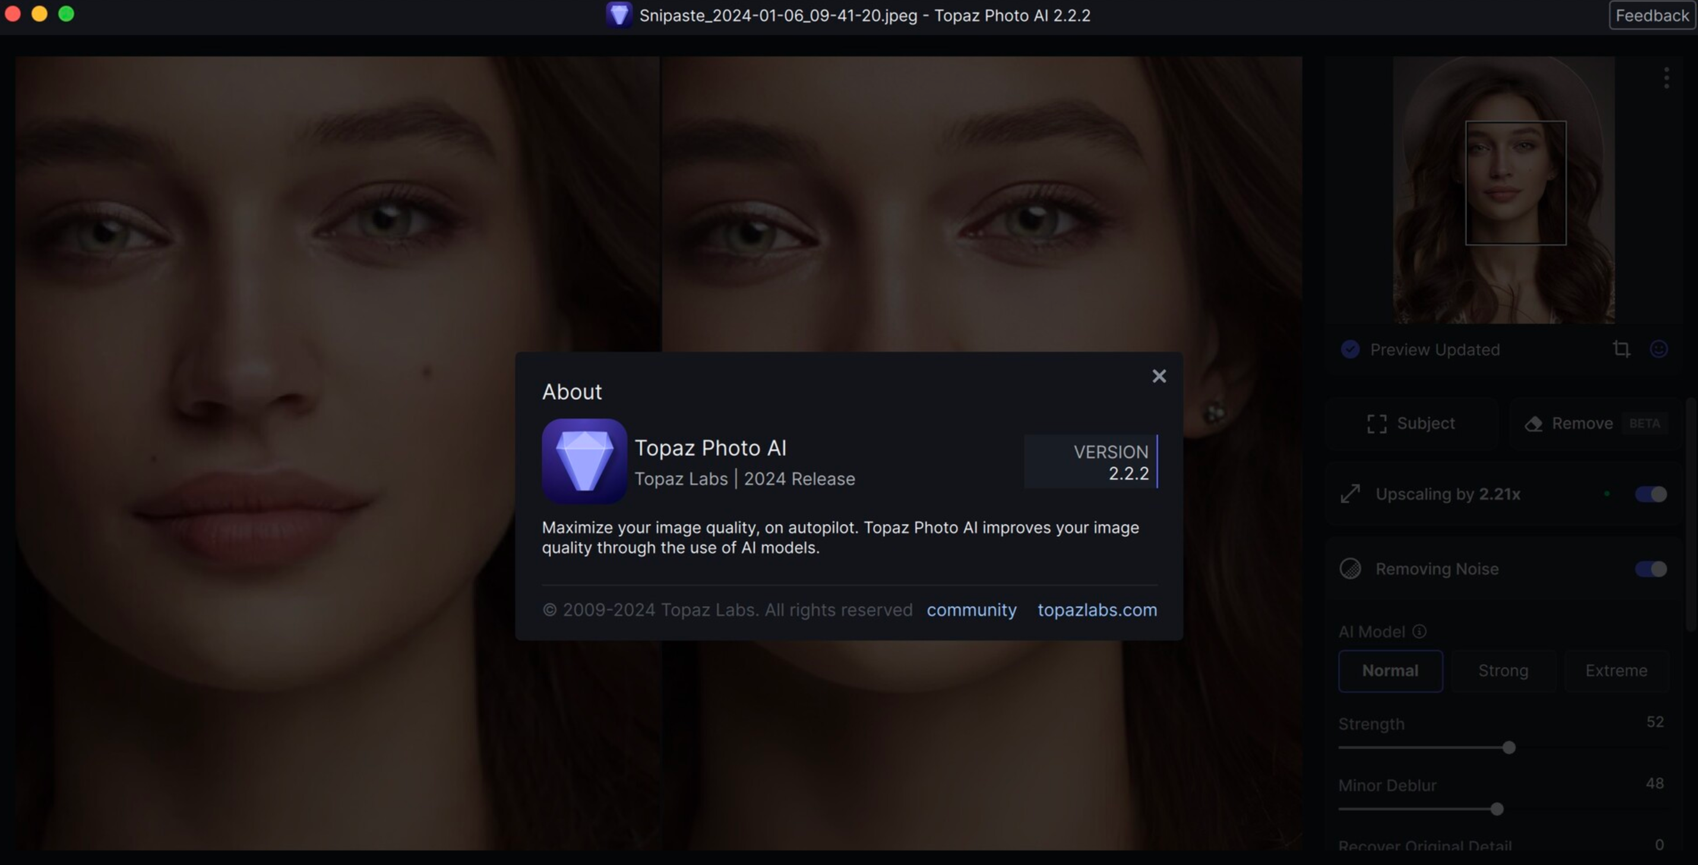This screenshot has width=1698, height=865.
Task: Select the Normal AI model
Action: 1390,671
